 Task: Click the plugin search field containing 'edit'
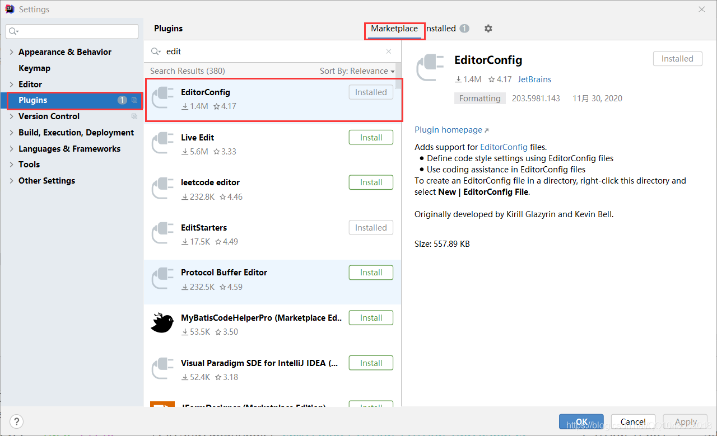[273, 51]
